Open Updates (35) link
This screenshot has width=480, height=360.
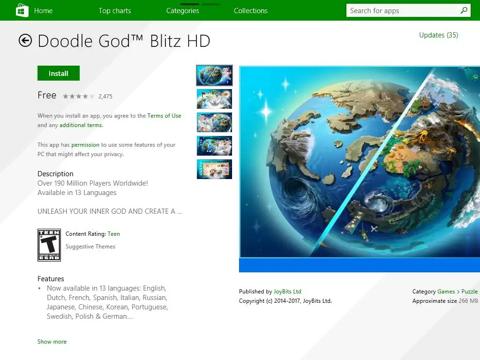pyautogui.click(x=438, y=35)
